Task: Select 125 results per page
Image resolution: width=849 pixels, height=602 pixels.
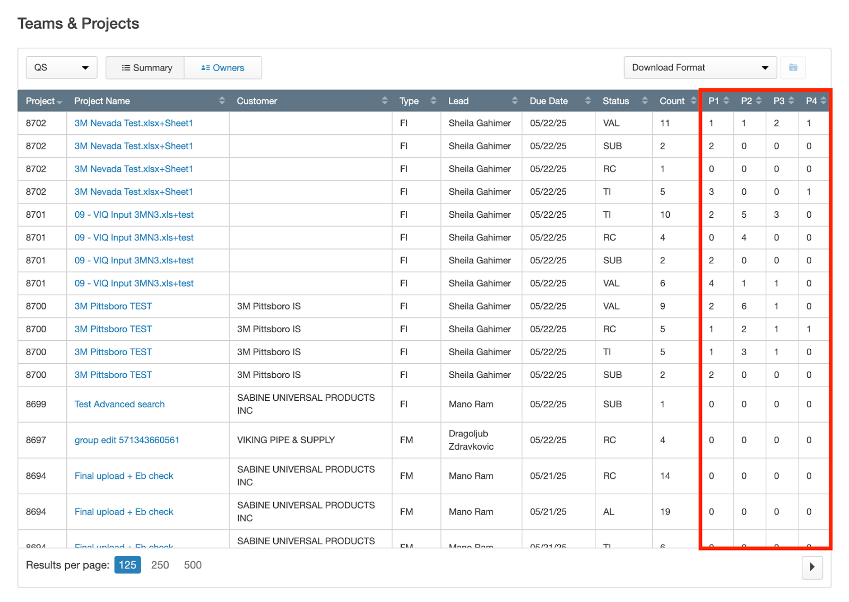Action: (127, 565)
